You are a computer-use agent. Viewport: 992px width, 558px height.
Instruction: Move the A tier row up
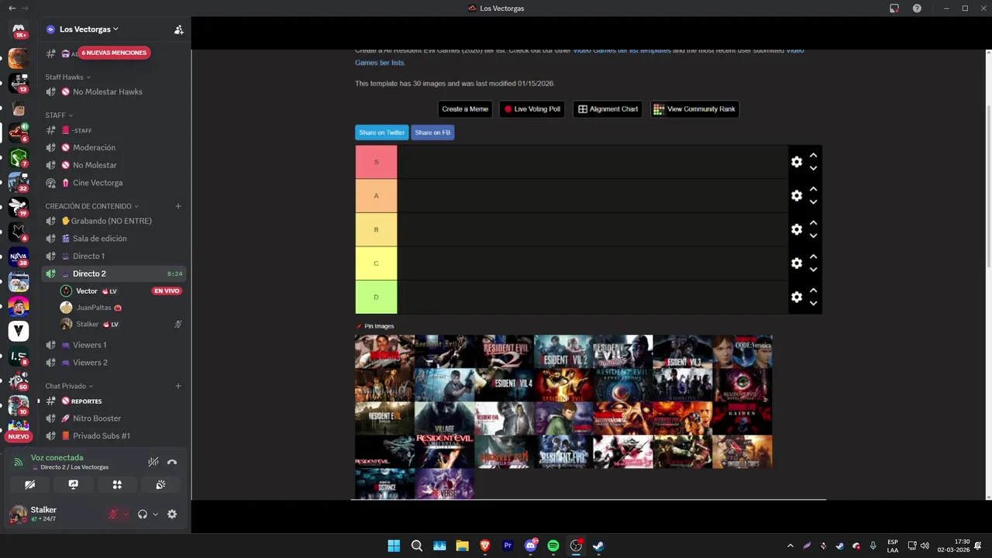click(813, 190)
